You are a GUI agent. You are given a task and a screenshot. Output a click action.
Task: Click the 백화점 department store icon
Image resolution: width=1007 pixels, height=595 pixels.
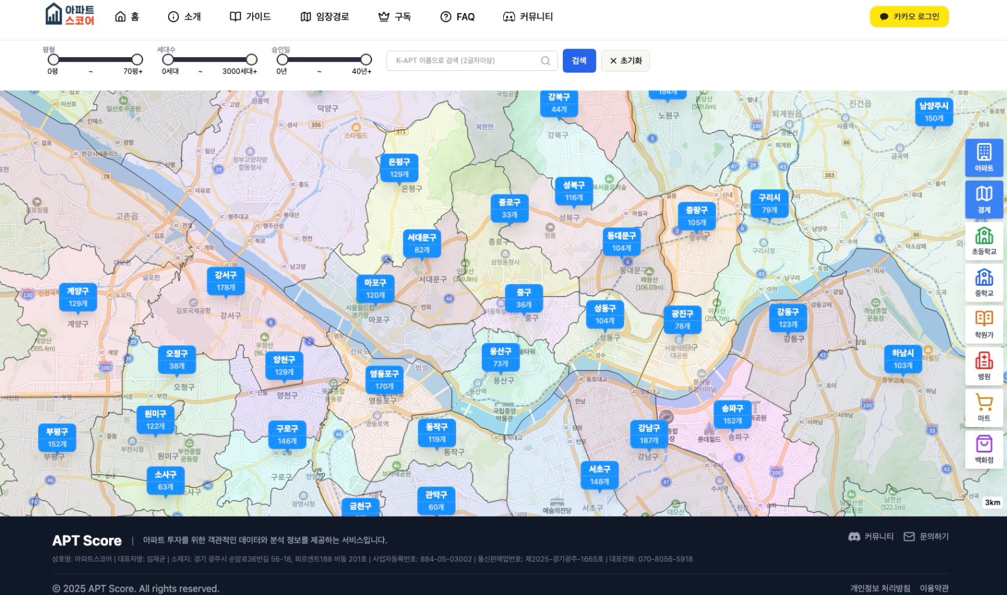983,449
